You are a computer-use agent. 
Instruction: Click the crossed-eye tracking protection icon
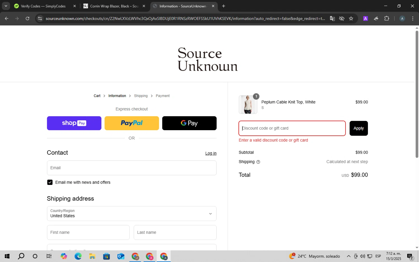[x=342, y=18]
